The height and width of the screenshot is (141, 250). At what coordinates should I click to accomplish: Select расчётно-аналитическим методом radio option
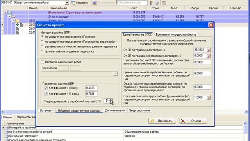click(42, 47)
